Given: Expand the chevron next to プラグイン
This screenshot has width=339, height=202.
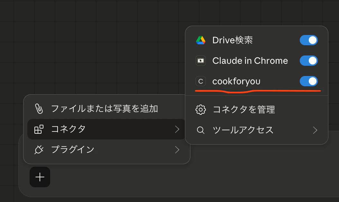Looking at the screenshot, I should pyautogui.click(x=177, y=150).
